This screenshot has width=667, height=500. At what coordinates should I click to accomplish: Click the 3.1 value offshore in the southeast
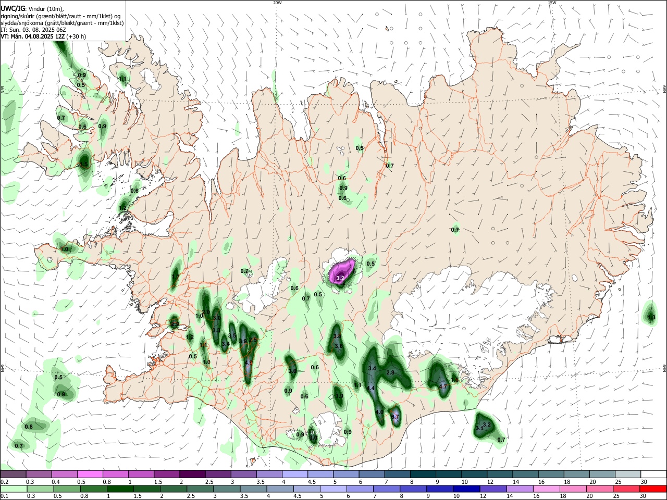[x=479, y=429]
